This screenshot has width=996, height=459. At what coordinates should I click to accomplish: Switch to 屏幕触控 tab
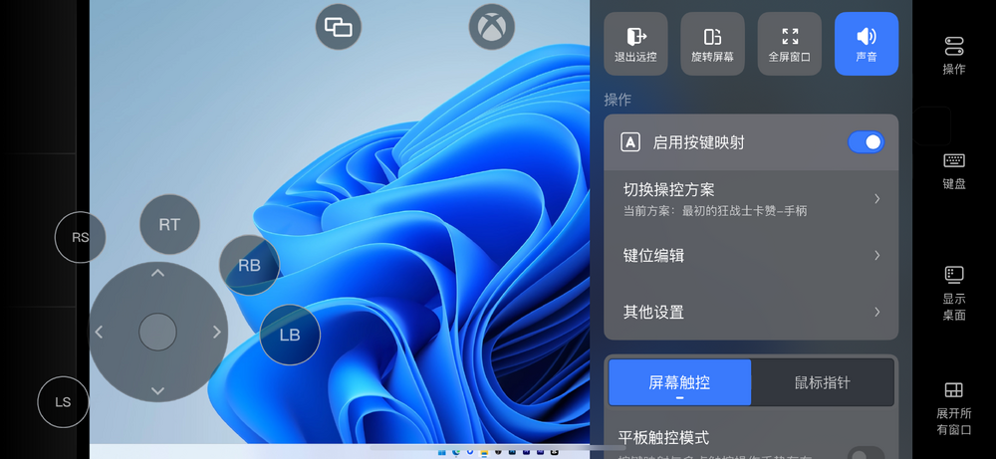pyautogui.click(x=679, y=382)
